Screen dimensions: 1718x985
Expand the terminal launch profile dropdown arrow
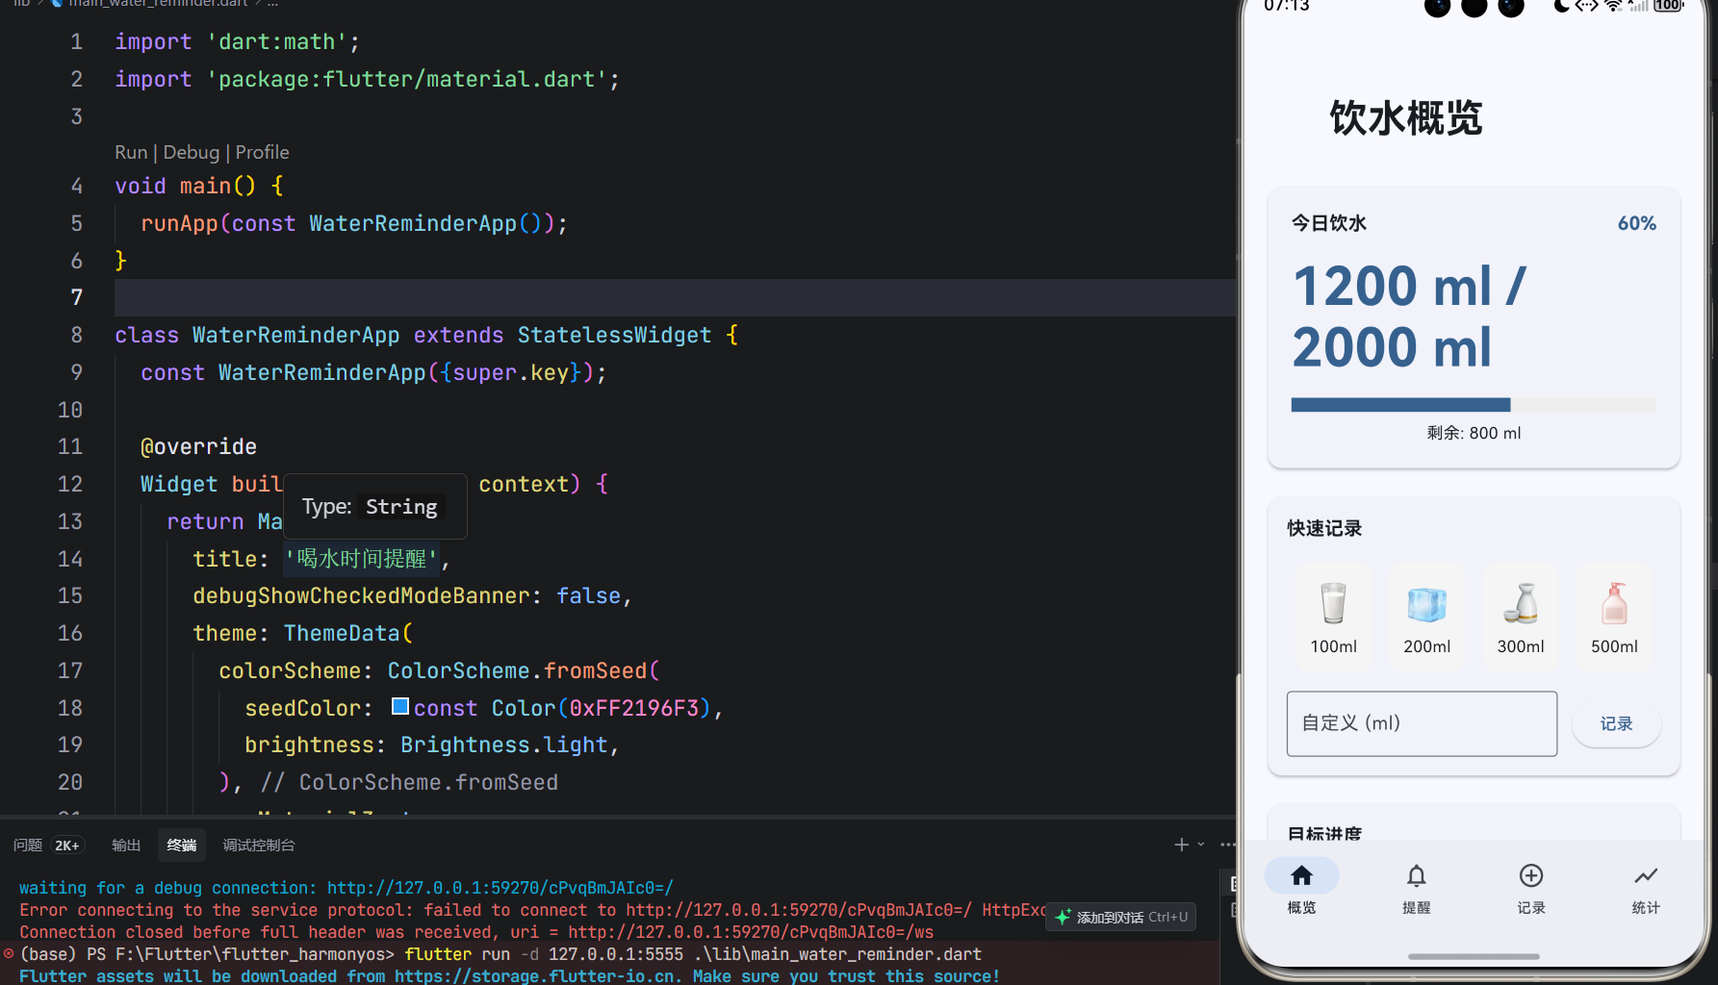1201,845
